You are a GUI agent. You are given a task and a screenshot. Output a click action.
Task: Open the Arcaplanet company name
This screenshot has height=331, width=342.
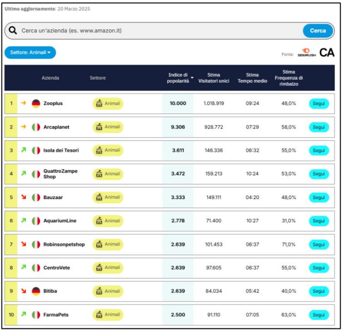point(56,127)
